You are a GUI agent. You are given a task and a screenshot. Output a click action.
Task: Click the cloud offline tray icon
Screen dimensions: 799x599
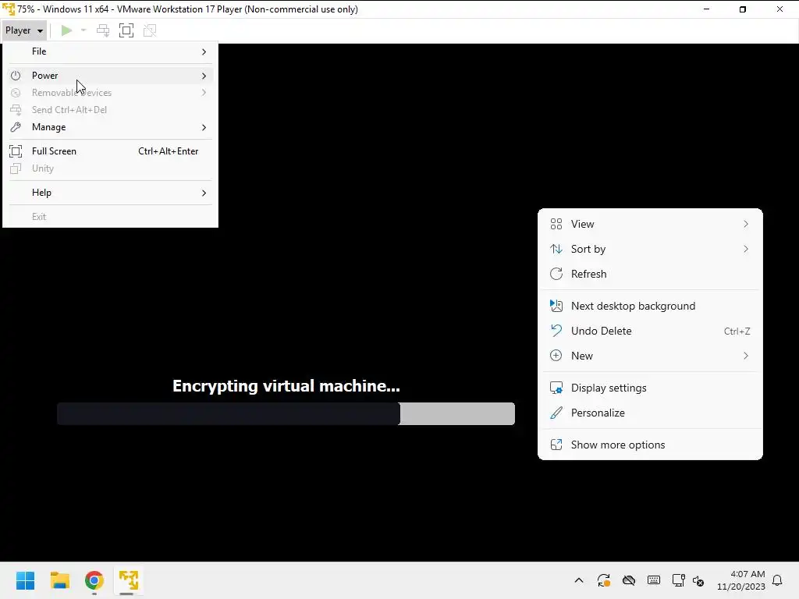coord(629,580)
